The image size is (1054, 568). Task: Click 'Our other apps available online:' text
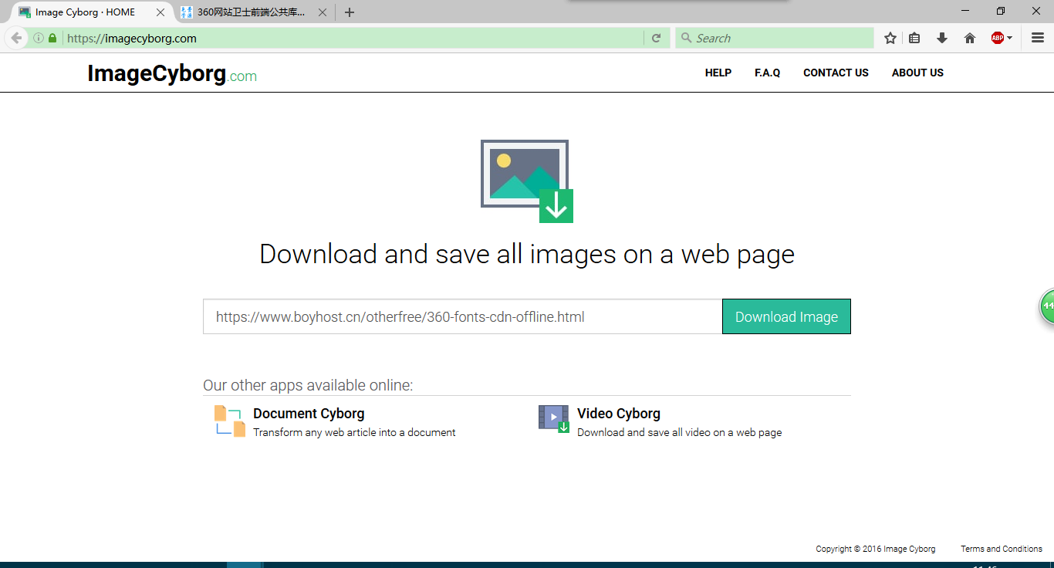pyautogui.click(x=308, y=385)
